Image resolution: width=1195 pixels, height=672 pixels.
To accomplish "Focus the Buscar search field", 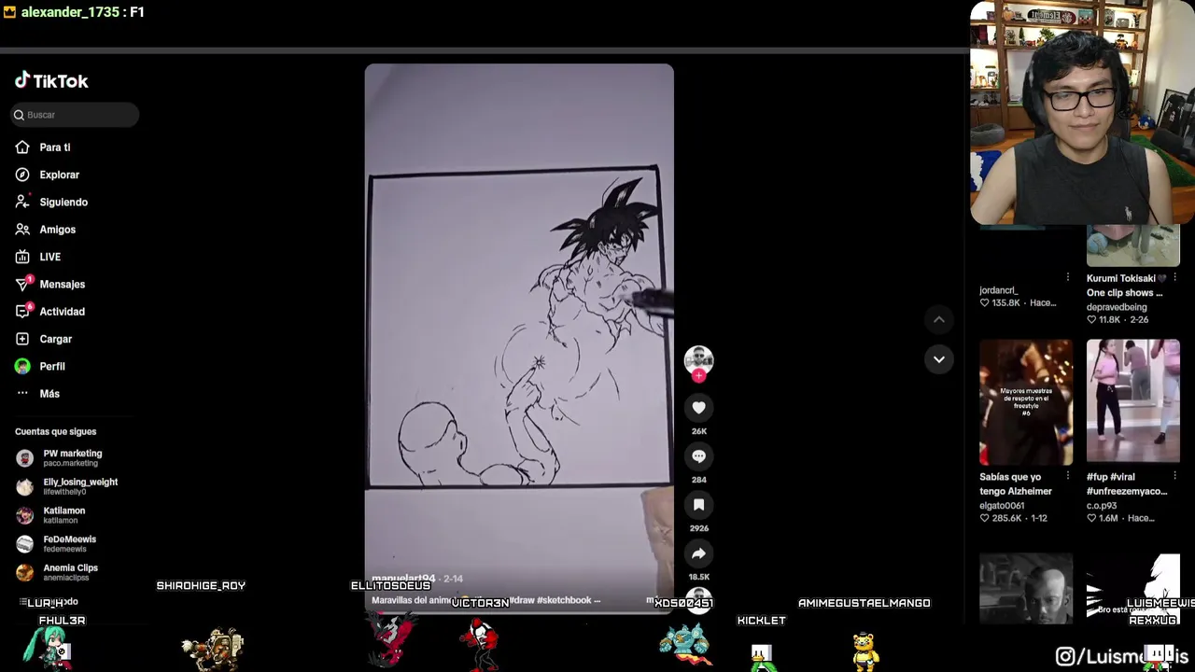I will 75,115.
